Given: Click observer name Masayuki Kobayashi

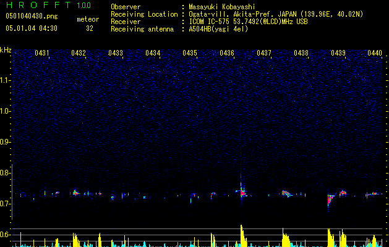Looking at the screenshot, I should point(222,7).
